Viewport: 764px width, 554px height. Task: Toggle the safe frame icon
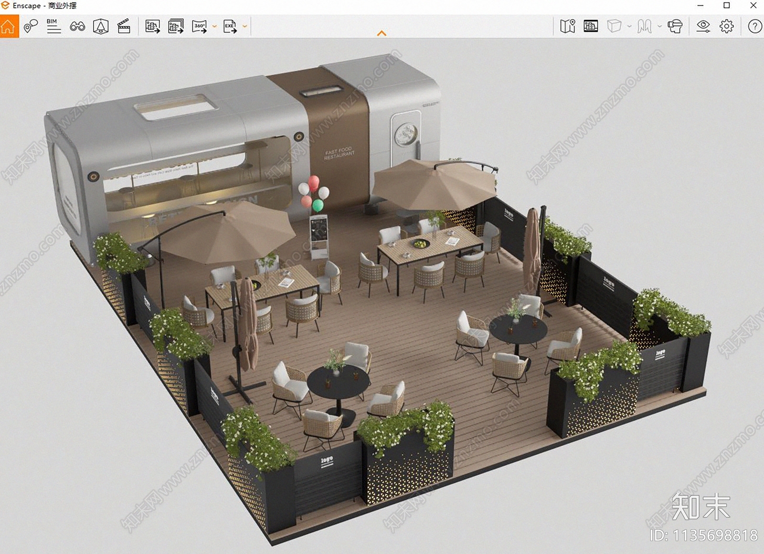click(x=591, y=26)
